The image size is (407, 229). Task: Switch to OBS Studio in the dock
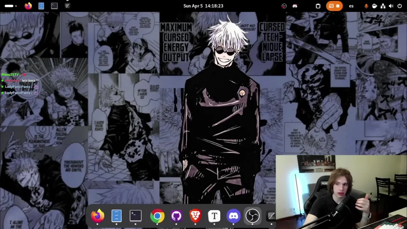252,216
